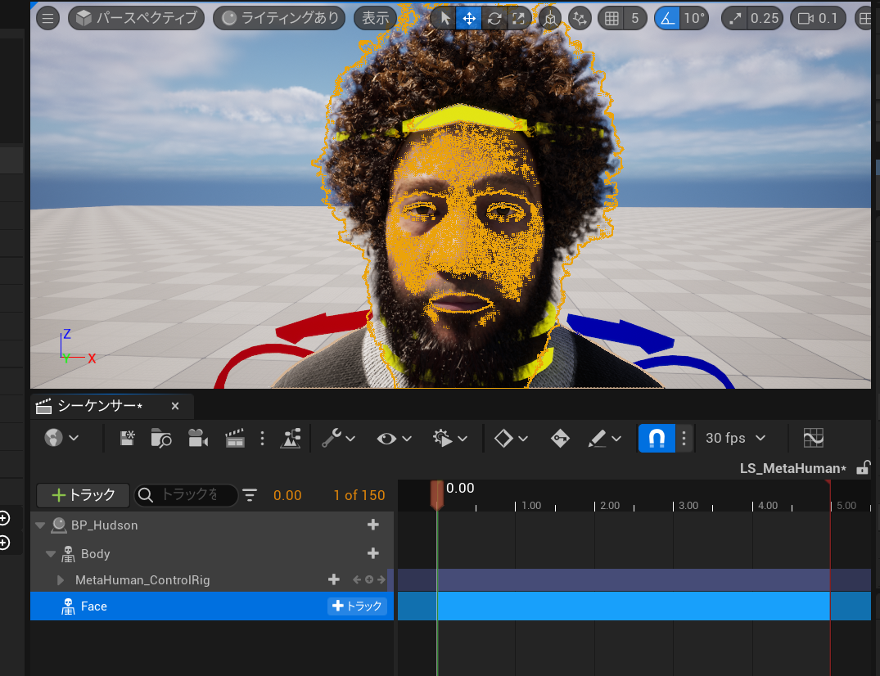Click the green +トラック add track button
This screenshot has width=880, height=676.
83,495
